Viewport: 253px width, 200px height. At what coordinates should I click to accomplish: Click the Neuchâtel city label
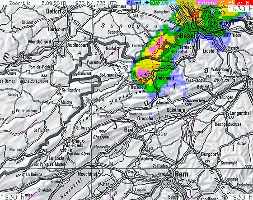tap(88, 174)
